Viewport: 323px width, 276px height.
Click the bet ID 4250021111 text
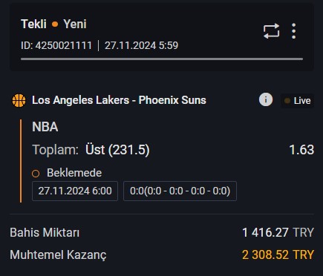56,45
